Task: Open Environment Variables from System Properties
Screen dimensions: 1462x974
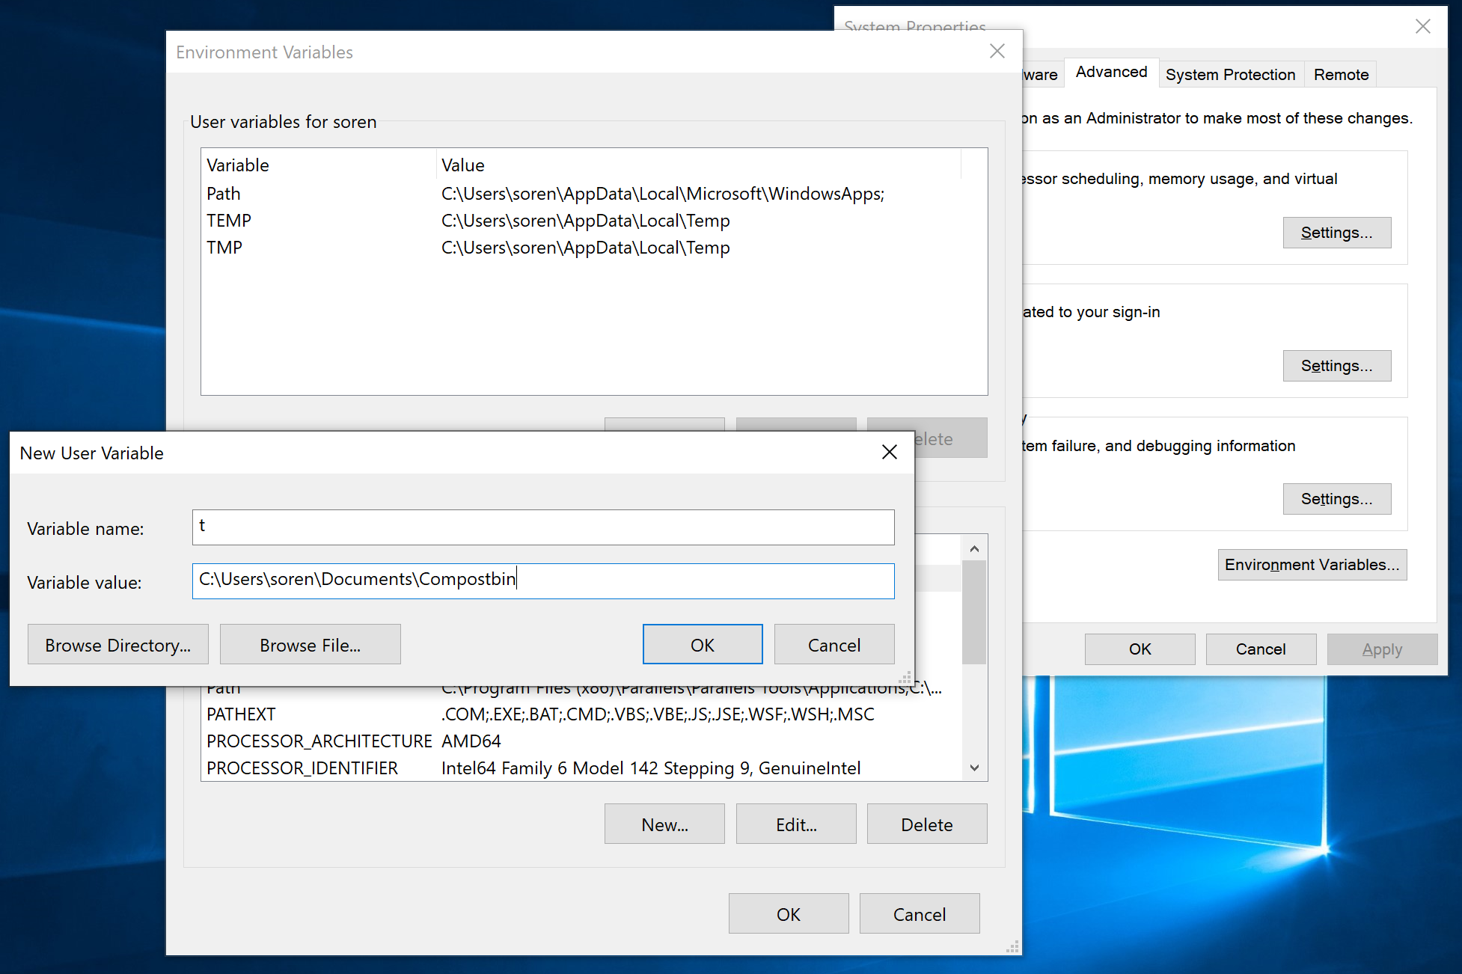Action: pos(1312,565)
